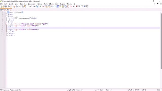Screen dimensions: 162x91
Task: Print the document using toolbar icon
Action: tap(17, 7)
